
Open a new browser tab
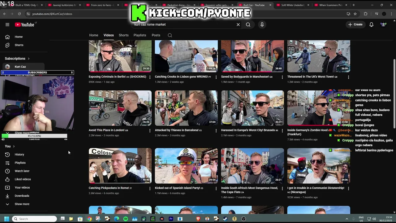tap(354, 5)
